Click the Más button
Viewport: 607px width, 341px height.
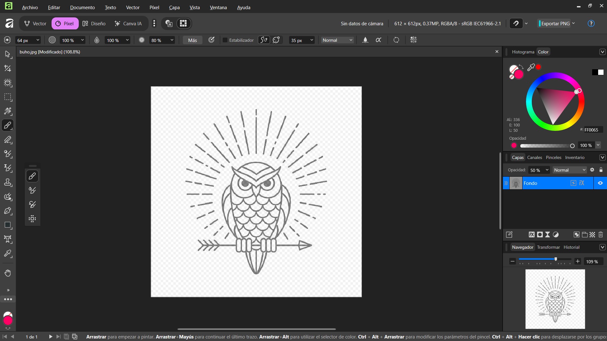point(192,40)
